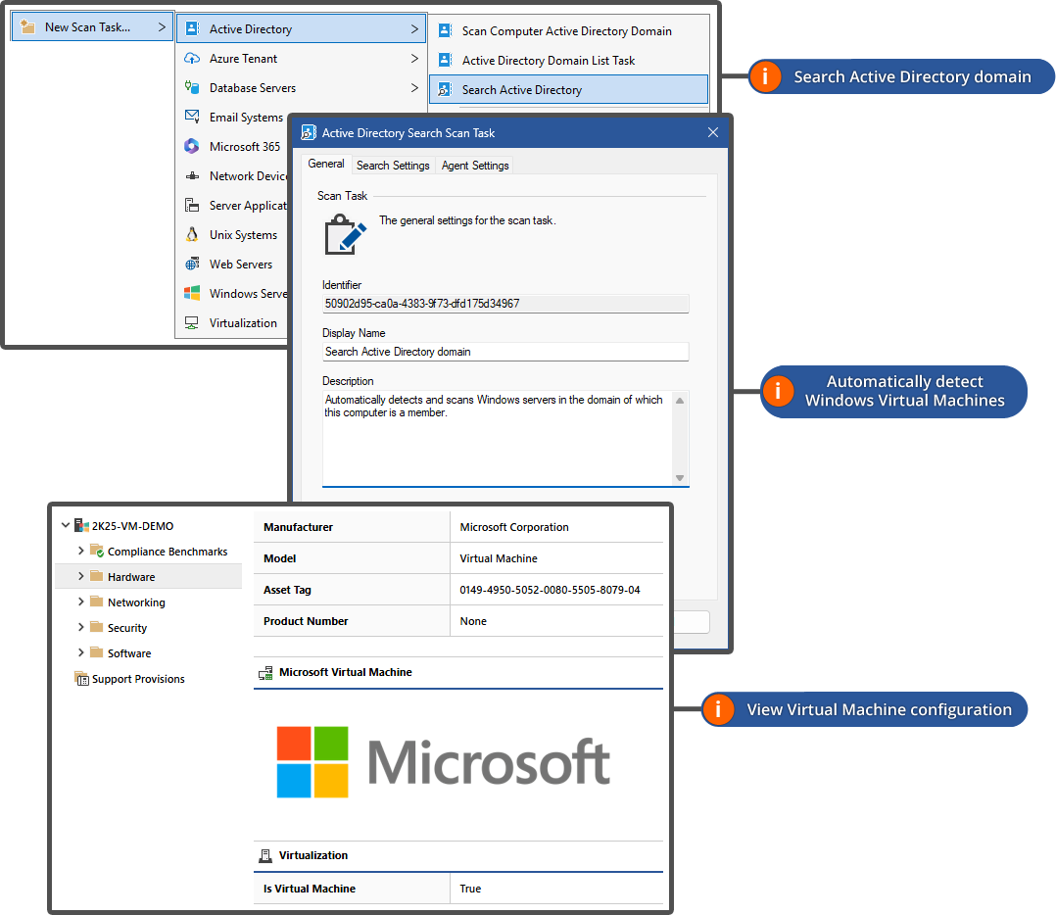Screen dimensions: 1056x915
Task: Open the New Scan Task submenu arrow
Action: pos(162,26)
